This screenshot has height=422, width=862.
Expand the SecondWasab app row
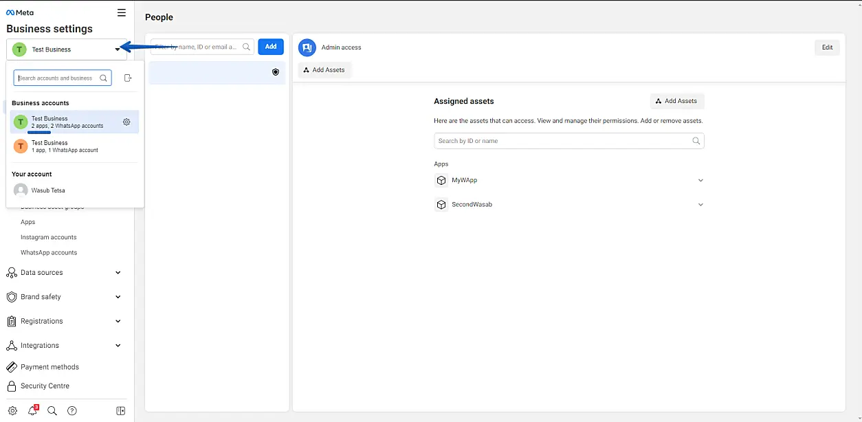tap(700, 205)
